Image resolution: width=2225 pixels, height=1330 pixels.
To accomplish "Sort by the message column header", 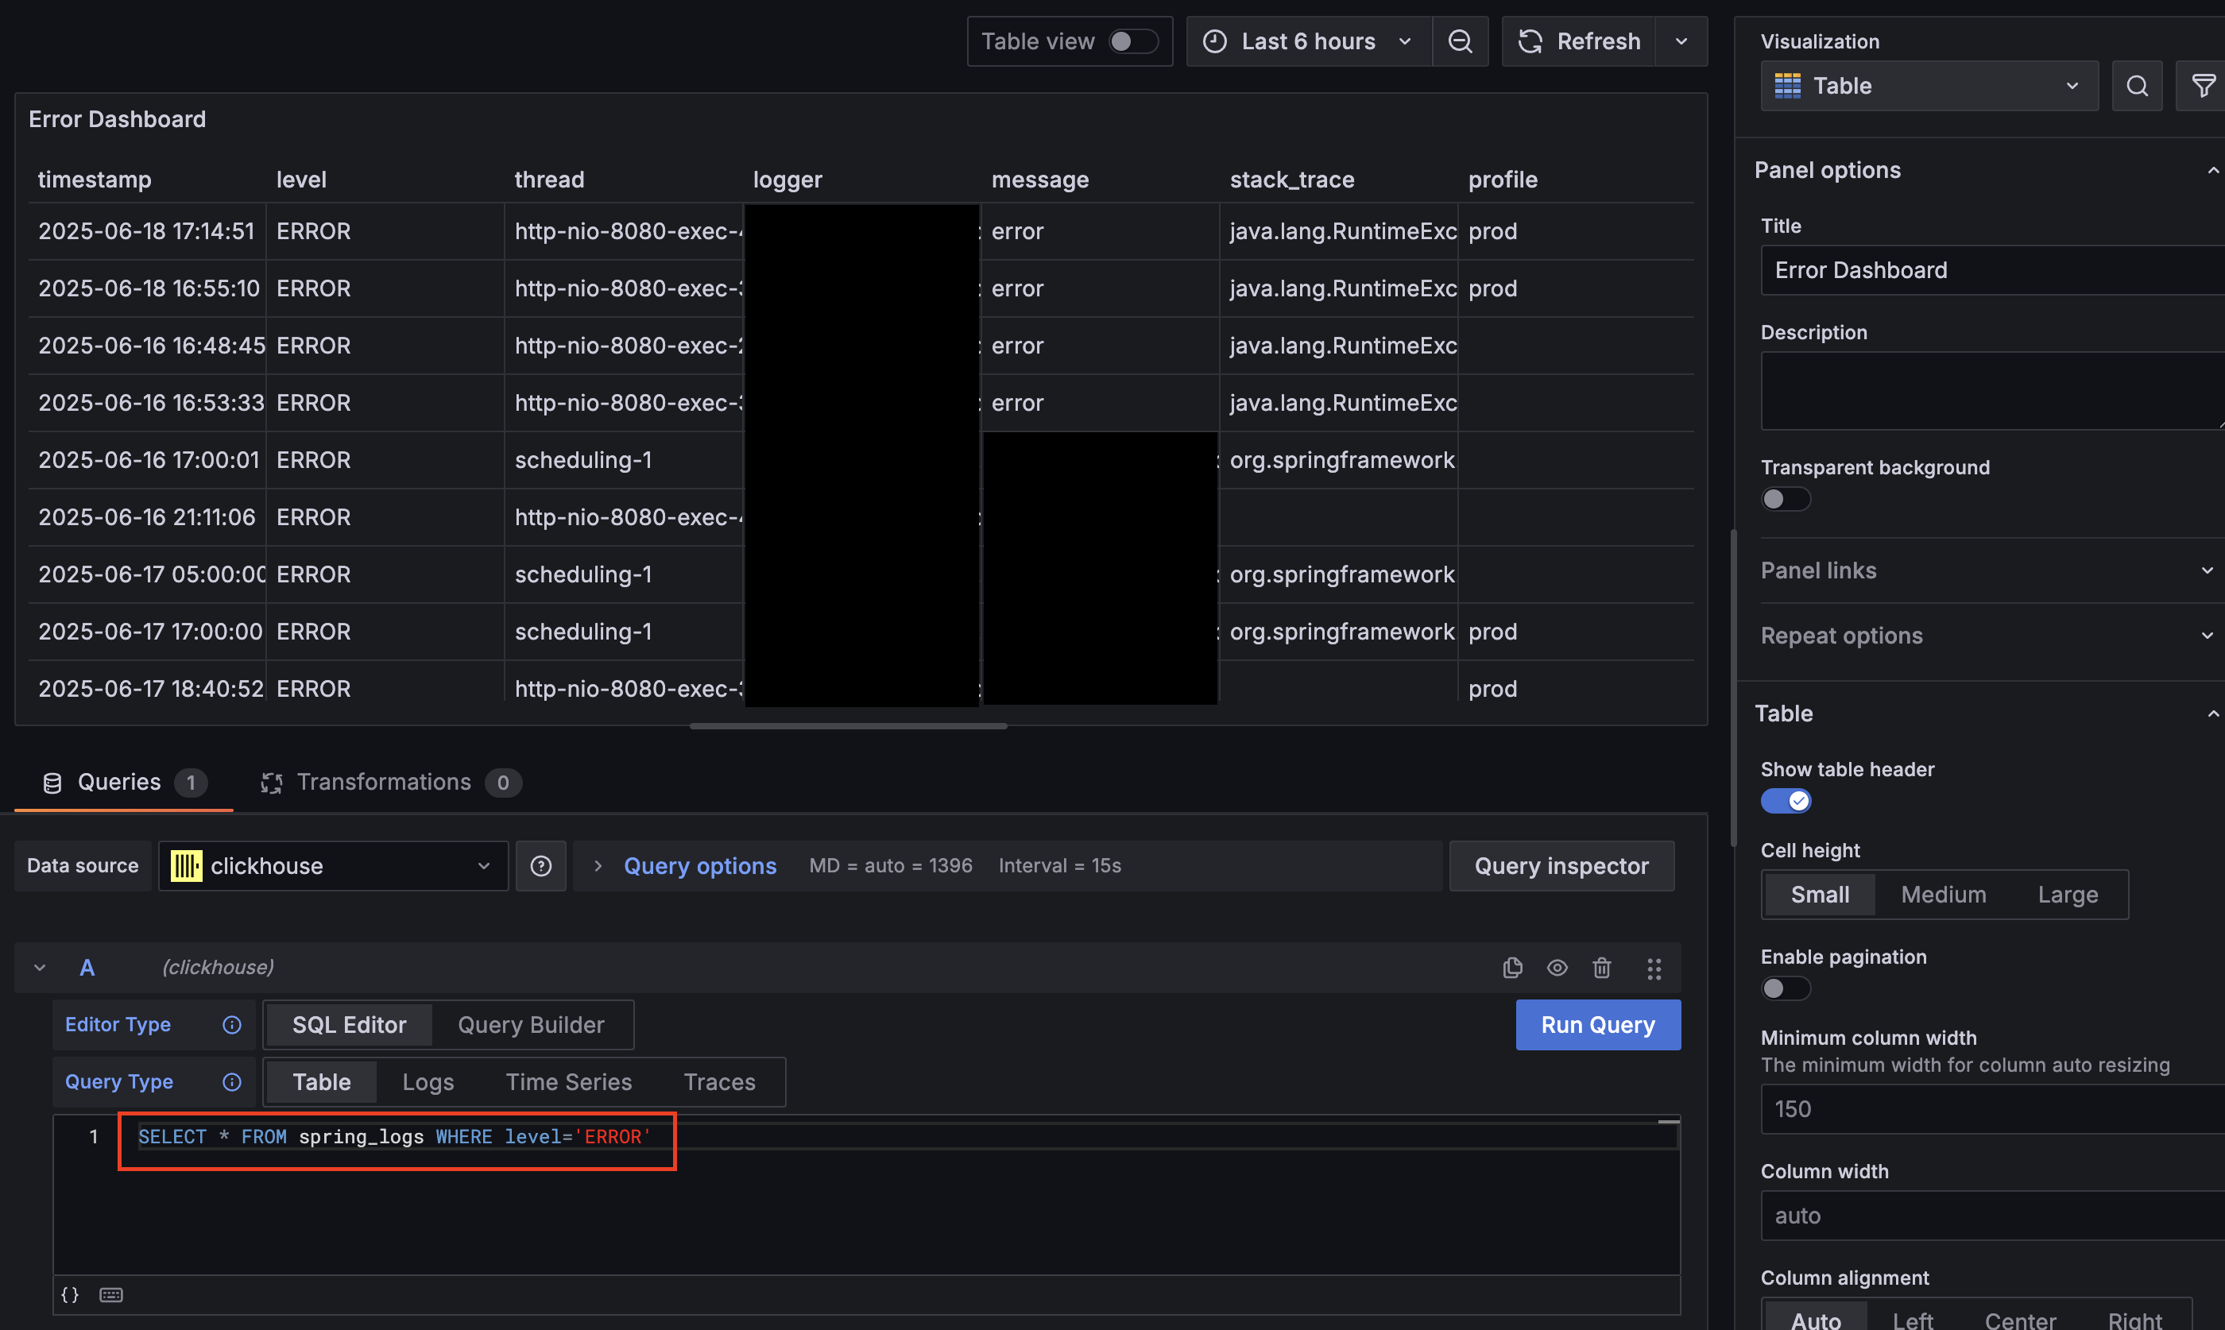I will [1039, 180].
